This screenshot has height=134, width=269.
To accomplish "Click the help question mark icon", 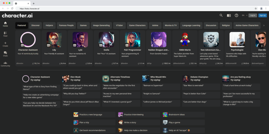I will 236,15.
